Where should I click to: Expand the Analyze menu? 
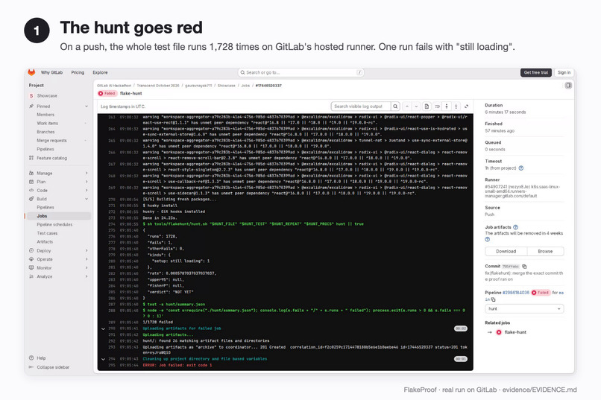(86, 276)
